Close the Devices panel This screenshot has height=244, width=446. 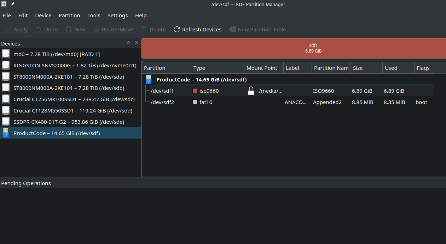(x=137, y=43)
